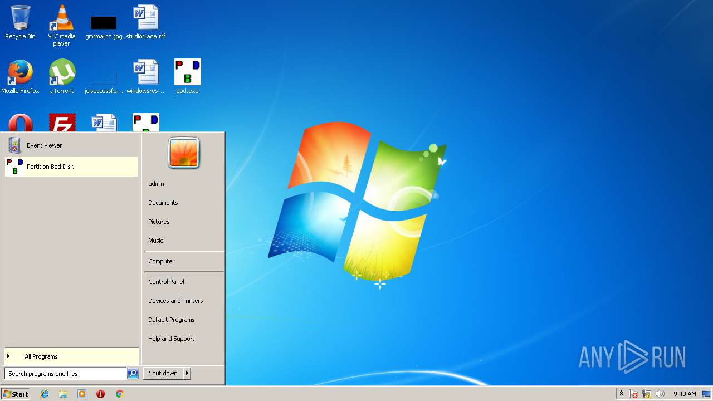The width and height of the screenshot is (713, 401).
Task: Click the Word document icon beside FileZilla
Action: 104,123
